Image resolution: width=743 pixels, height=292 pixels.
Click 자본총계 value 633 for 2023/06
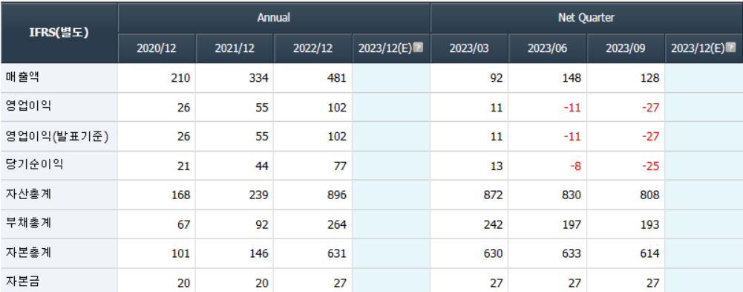tap(572, 254)
